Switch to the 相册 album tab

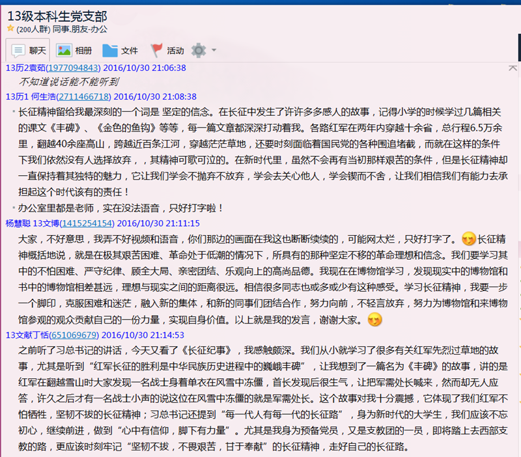tap(74, 50)
